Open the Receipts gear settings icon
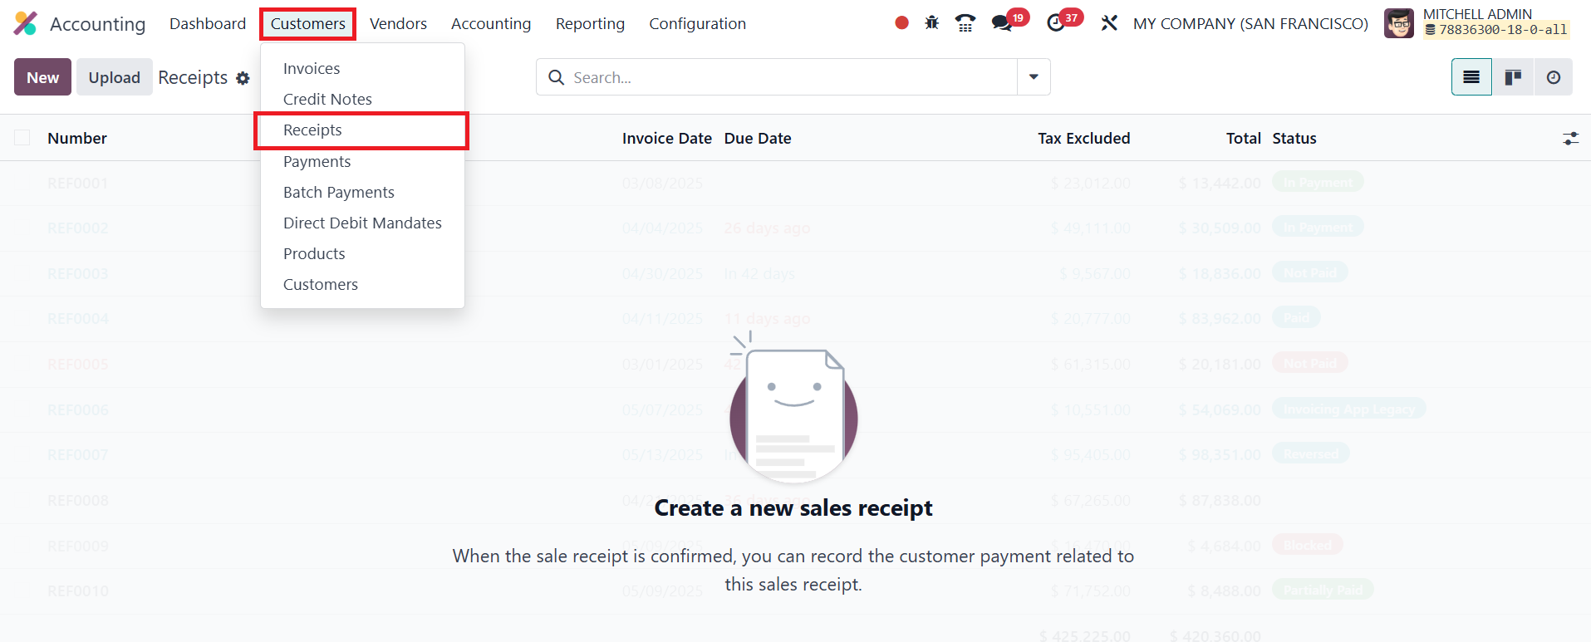The width and height of the screenshot is (1591, 642). coord(243,78)
